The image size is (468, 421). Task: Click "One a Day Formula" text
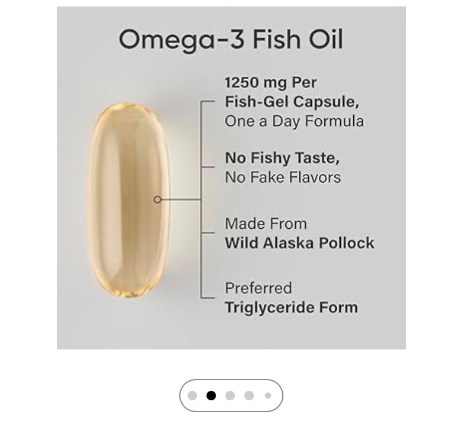[x=294, y=121]
